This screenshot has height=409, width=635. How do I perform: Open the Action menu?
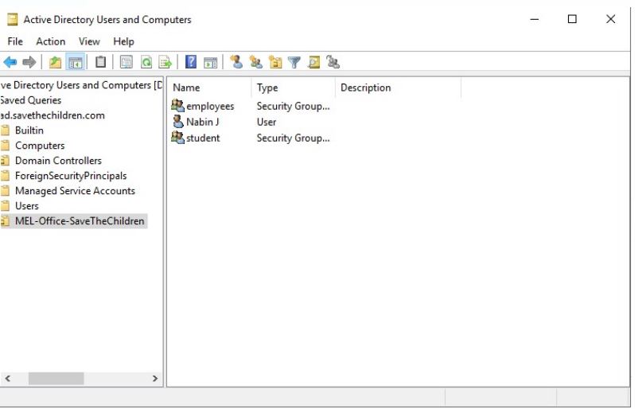pyautogui.click(x=51, y=41)
